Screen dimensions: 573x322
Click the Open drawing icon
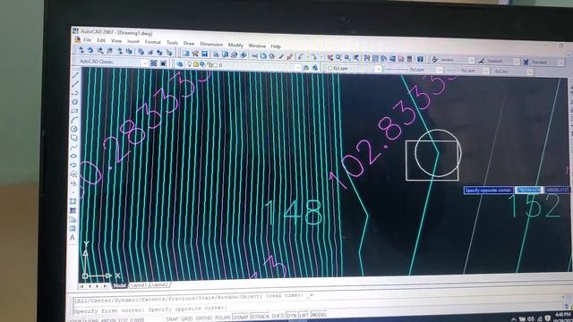[195, 54]
